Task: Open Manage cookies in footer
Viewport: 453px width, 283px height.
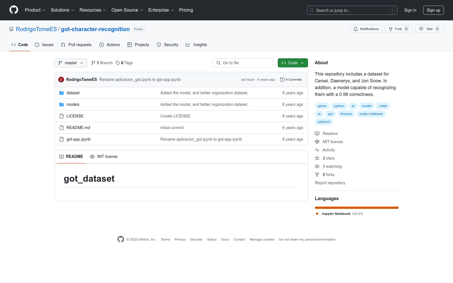Action: 262,239
